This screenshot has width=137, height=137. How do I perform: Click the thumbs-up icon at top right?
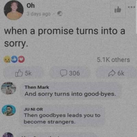click(x=118, y=10)
